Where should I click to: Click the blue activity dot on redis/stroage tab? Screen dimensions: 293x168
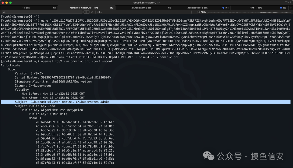tap(223, 8)
